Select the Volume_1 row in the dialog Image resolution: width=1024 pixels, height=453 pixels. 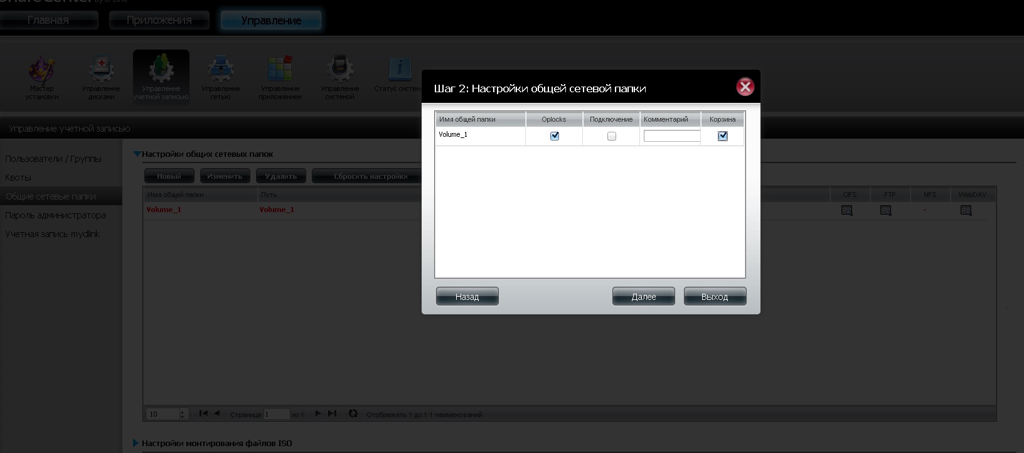click(x=590, y=136)
